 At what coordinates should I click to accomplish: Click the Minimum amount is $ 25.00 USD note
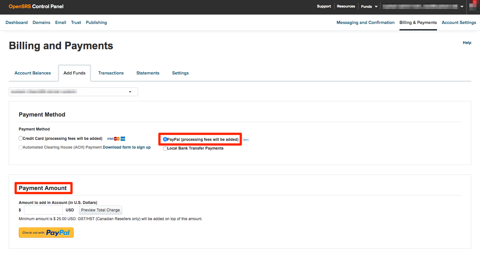point(111,219)
